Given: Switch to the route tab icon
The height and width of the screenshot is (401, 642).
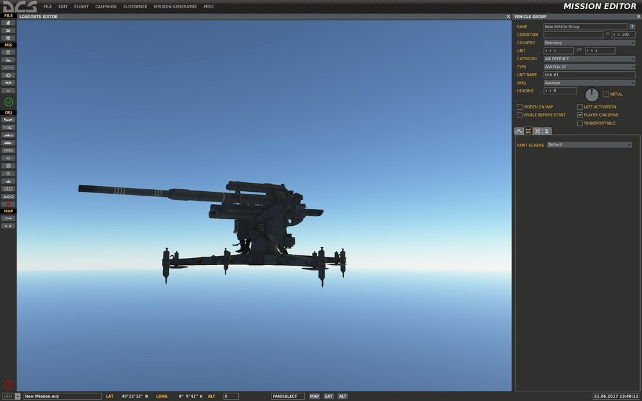Looking at the screenshot, I should [519, 131].
